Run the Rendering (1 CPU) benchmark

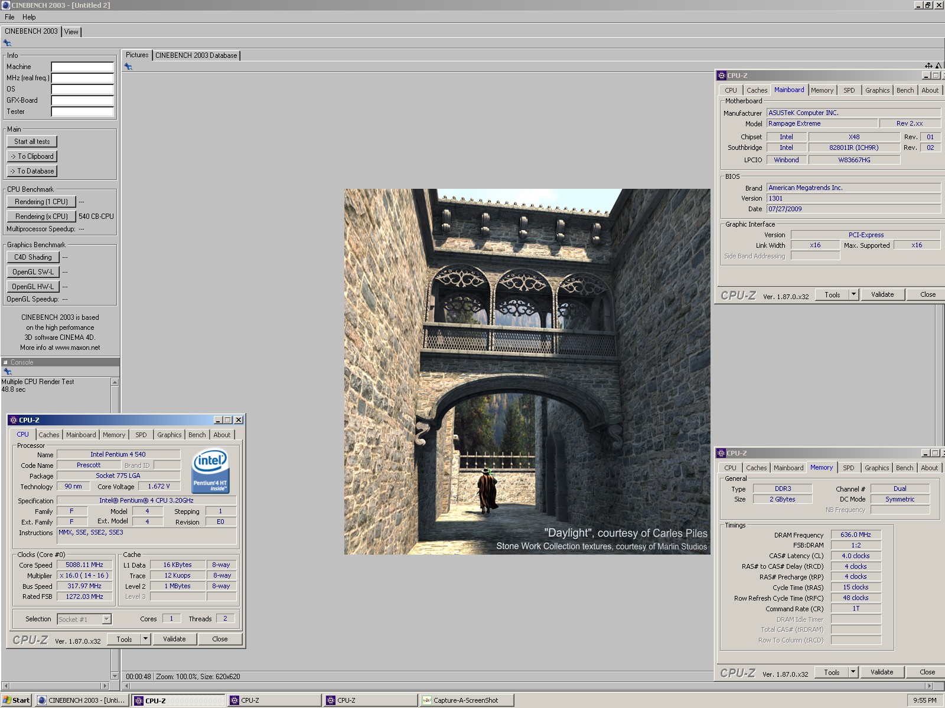coord(41,202)
